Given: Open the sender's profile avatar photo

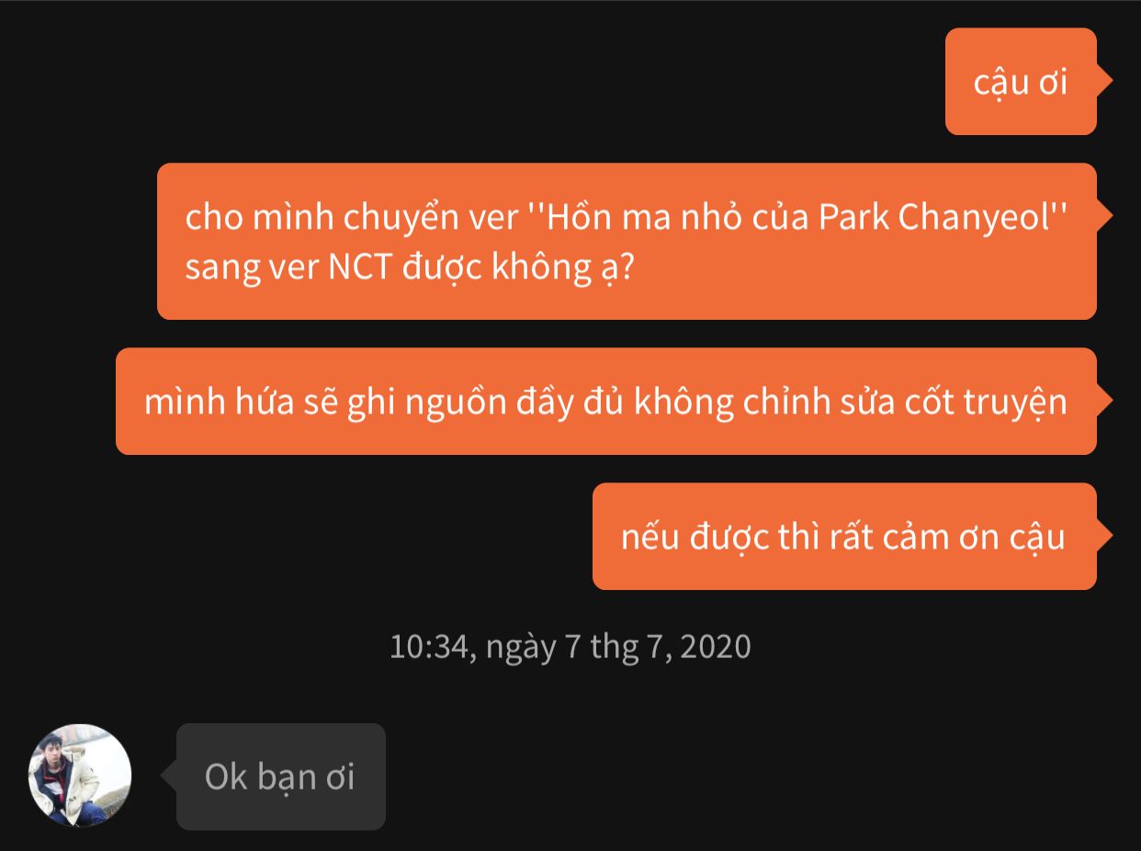Looking at the screenshot, I should (x=80, y=775).
